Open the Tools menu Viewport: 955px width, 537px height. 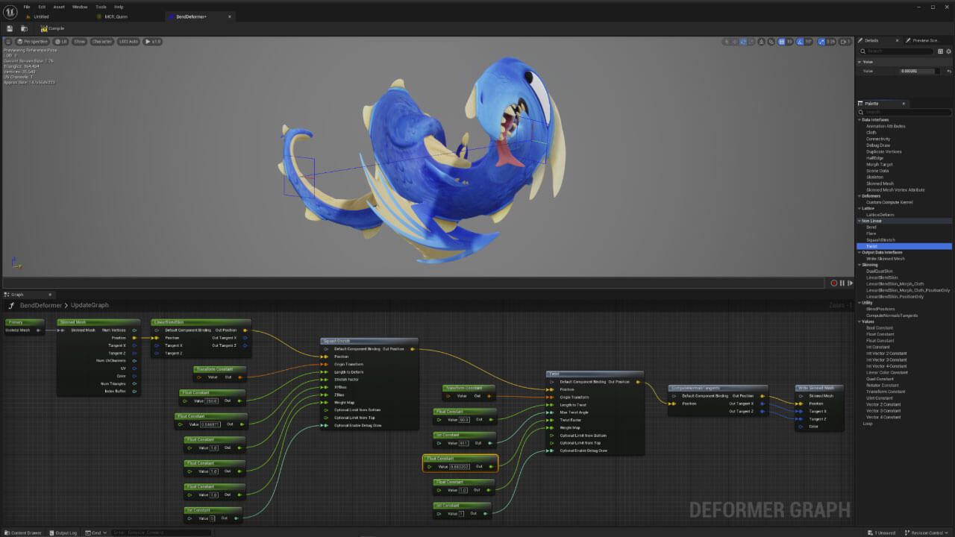[101, 7]
